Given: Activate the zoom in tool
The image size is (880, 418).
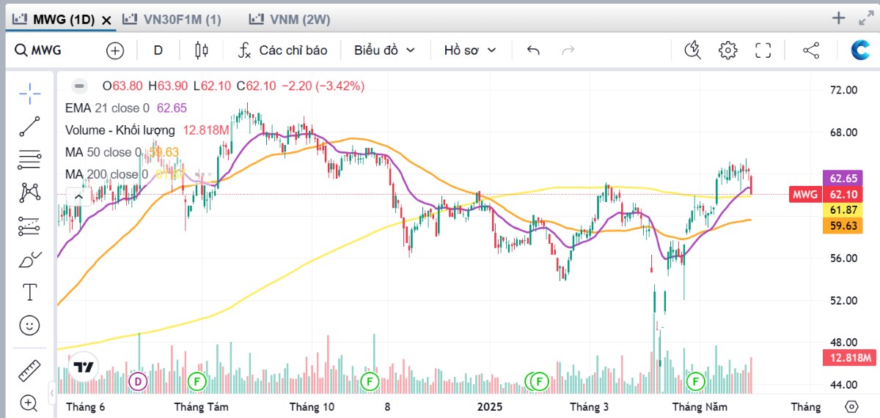Looking at the screenshot, I should coord(29,402).
